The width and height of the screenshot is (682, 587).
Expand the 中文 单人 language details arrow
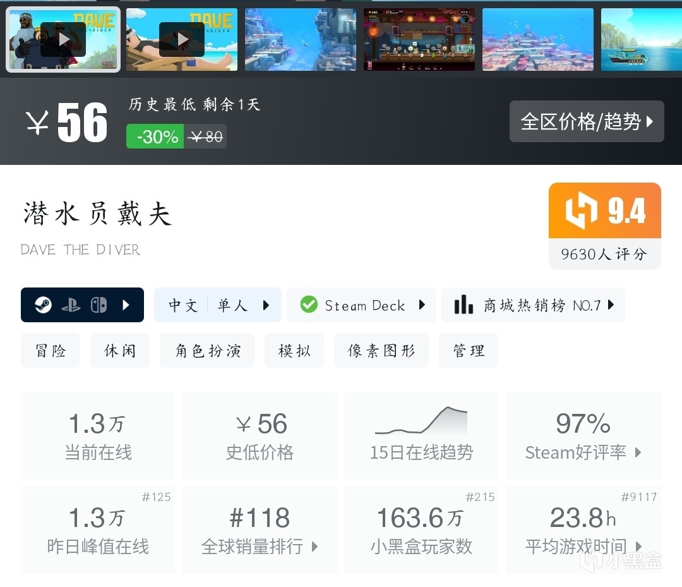tap(266, 305)
